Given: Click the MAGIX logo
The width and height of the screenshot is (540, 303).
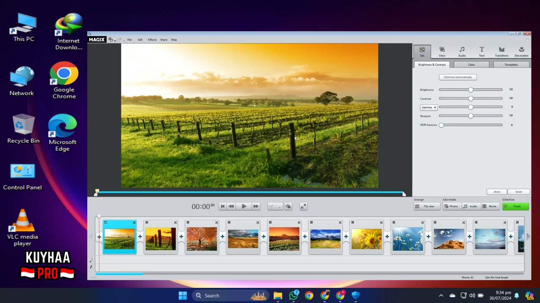Looking at the screenshot, I should click(x=97, y=40).
